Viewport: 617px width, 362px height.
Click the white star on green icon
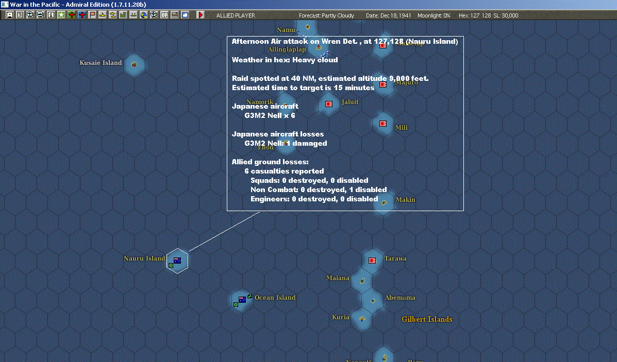61,15
